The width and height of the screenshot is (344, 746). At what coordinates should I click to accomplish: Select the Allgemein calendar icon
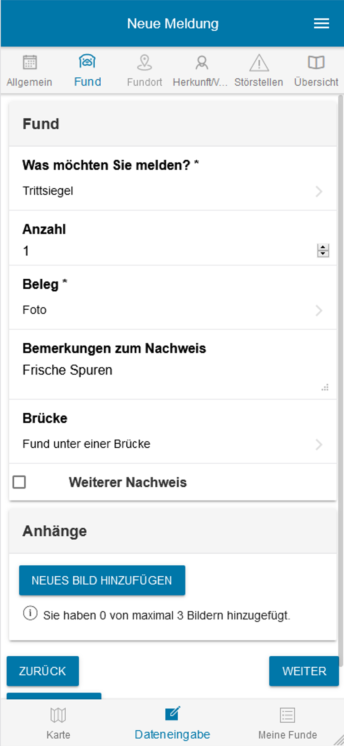29,62
